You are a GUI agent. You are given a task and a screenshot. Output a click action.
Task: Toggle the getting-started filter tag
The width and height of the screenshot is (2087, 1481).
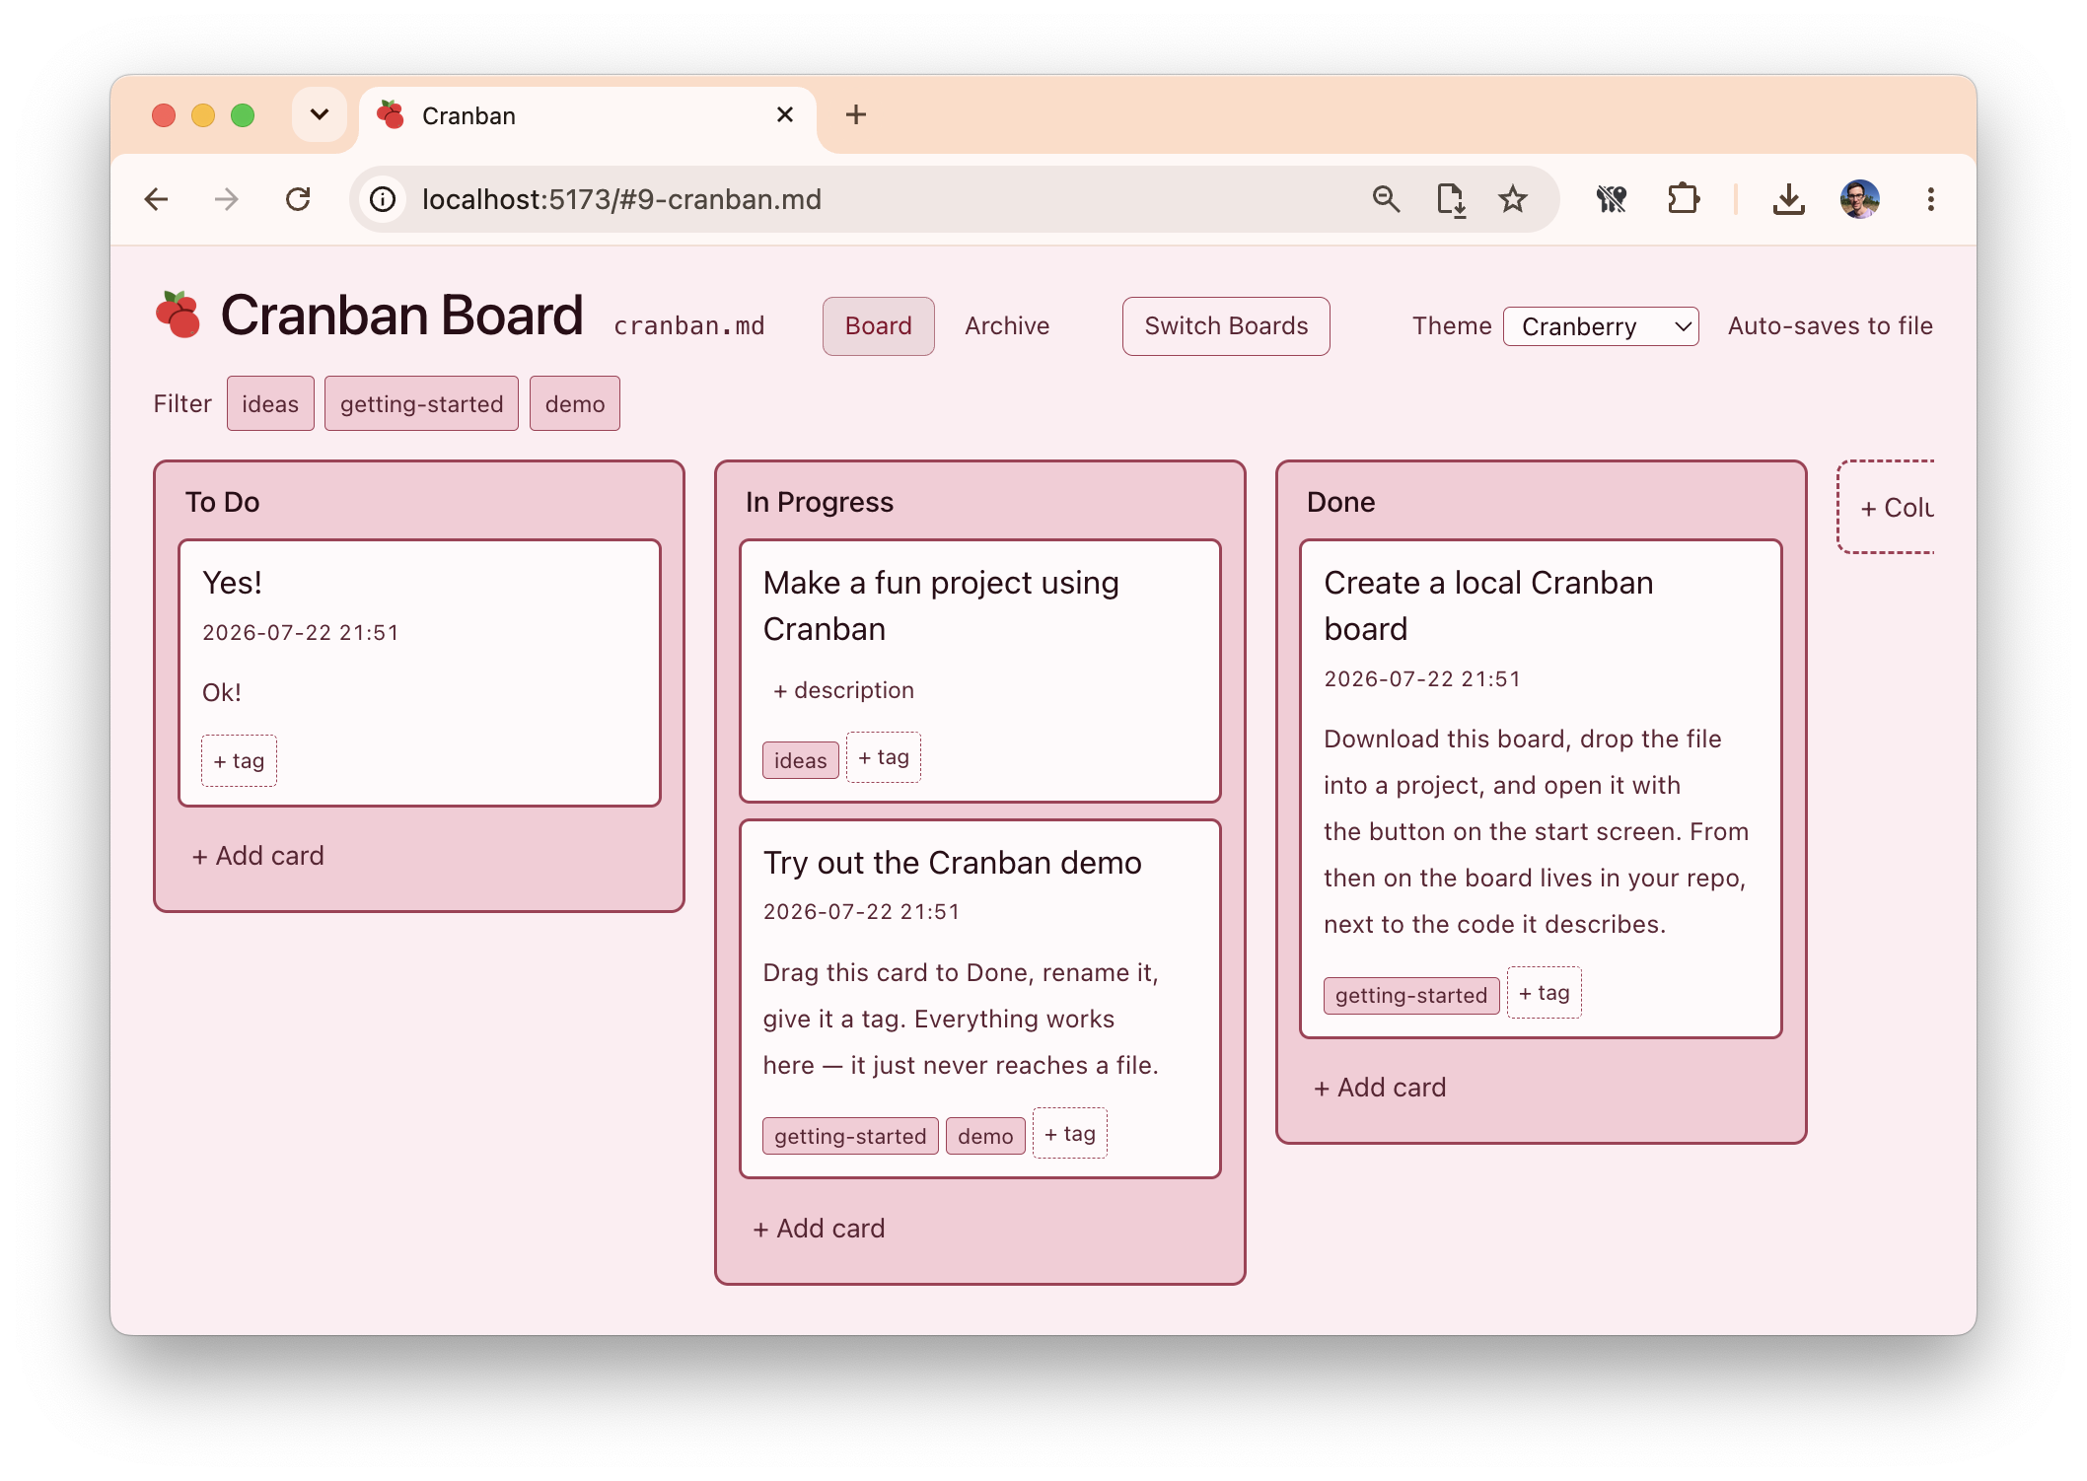(x=421, y=403)
